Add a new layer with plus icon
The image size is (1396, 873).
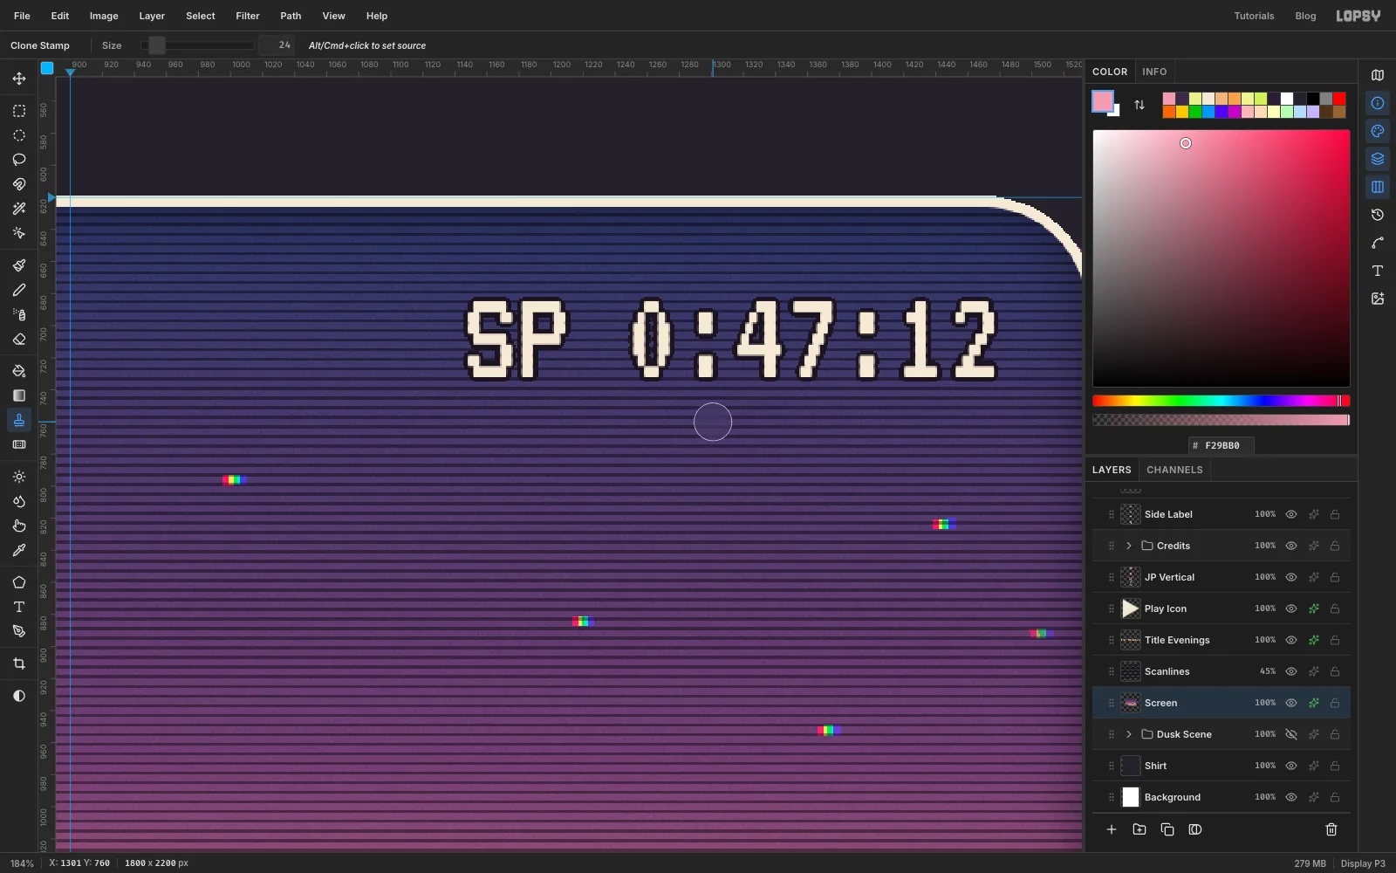(x=1112, y=829)
